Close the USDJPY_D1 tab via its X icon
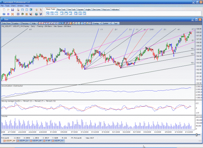Screen dimensions: 203x148 tap(18, 141)
